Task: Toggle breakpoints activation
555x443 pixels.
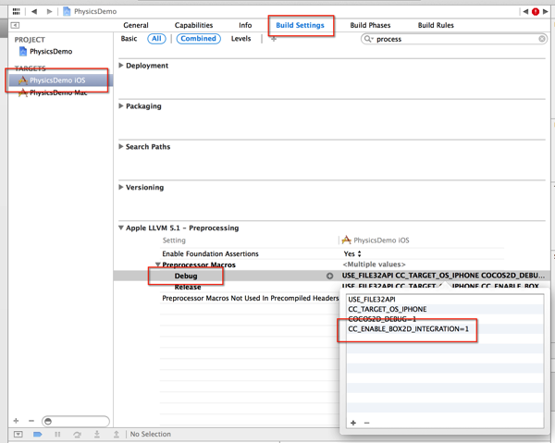Action: (x=38, y=434)
